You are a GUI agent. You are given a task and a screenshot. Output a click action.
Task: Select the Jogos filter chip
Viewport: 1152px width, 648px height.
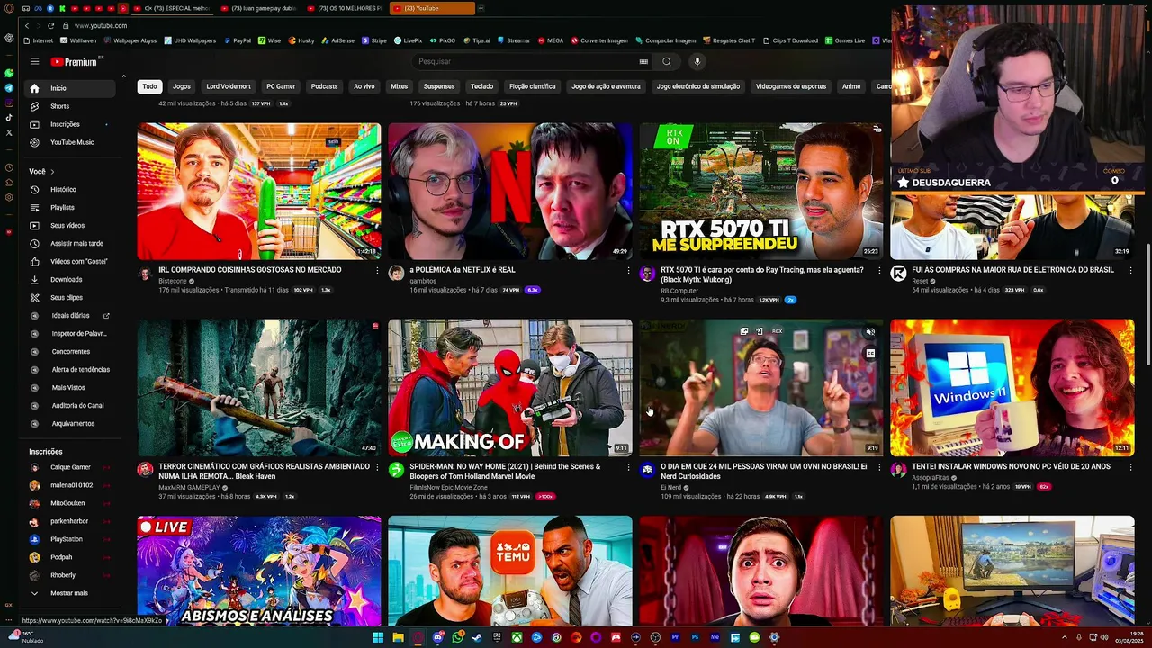click(182, 86)
